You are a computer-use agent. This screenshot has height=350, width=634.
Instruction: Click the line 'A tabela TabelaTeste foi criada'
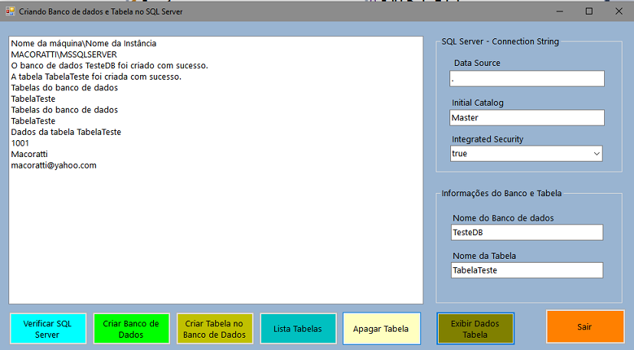click(x=96, y=77)
